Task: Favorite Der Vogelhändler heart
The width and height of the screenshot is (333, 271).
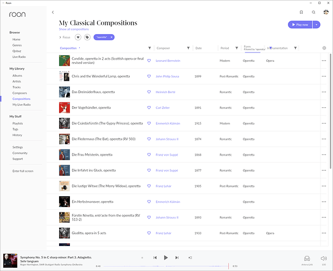Action: pyautogui.click(x=149, y=108)
